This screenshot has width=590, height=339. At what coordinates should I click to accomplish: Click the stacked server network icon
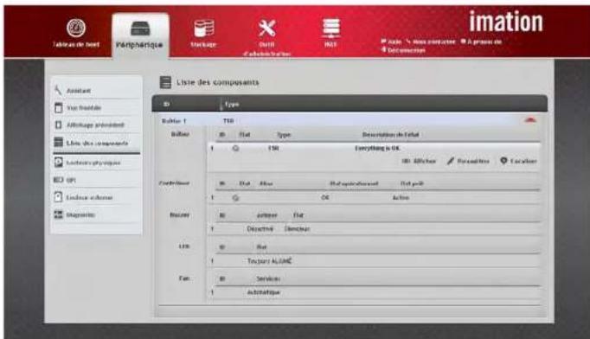click(331, 29)
